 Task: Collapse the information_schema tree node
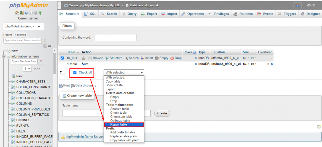[4, 56]
